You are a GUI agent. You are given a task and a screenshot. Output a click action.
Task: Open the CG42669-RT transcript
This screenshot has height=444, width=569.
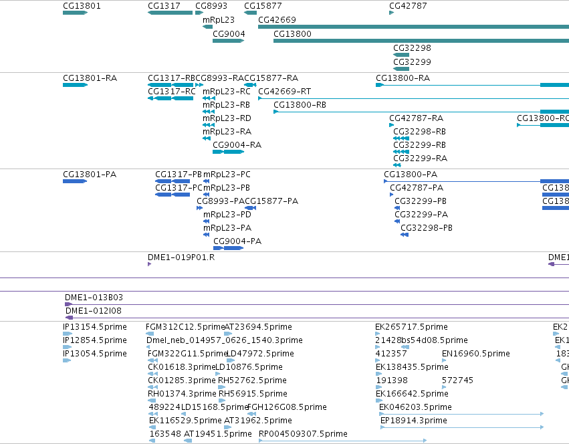285,92
